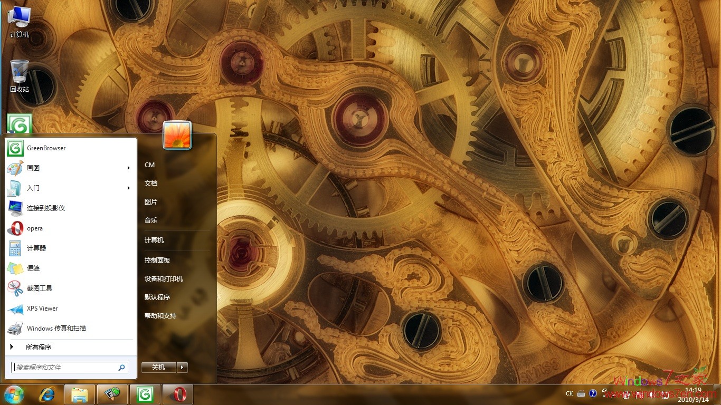721x405 pixels.
Task: Expand the 画图 submenu arrow
Action: click(x=128, y=168)
